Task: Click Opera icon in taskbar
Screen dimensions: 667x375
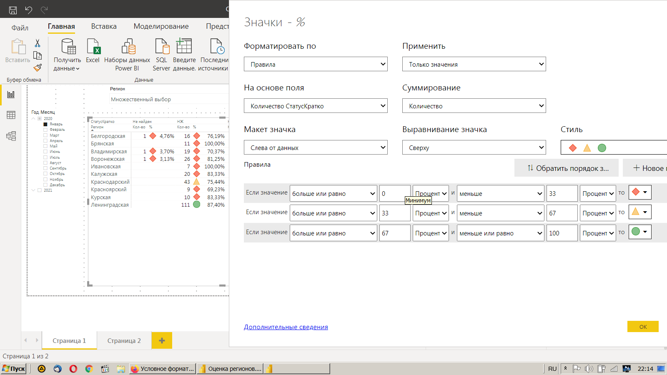Action: click(x=73, y=369)
